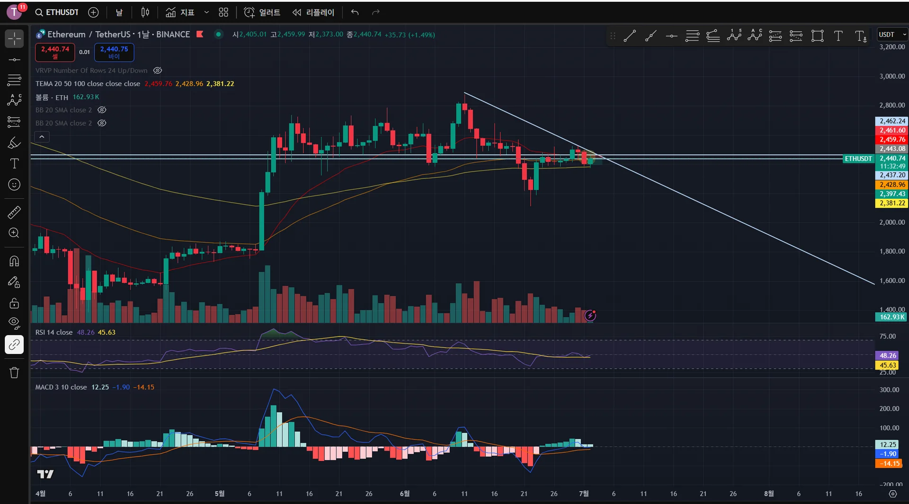Viewport: 909px width, 504px height.
Task: Open chart settings gear on time axis
Action: [x=893, y=494]
